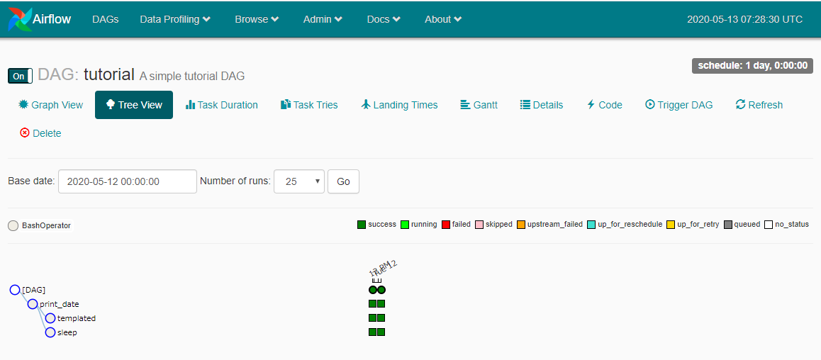This screenshot has height=360, width=821.
Task: Click the up_for_reschedule legend swatch
Action: point(592,225)
